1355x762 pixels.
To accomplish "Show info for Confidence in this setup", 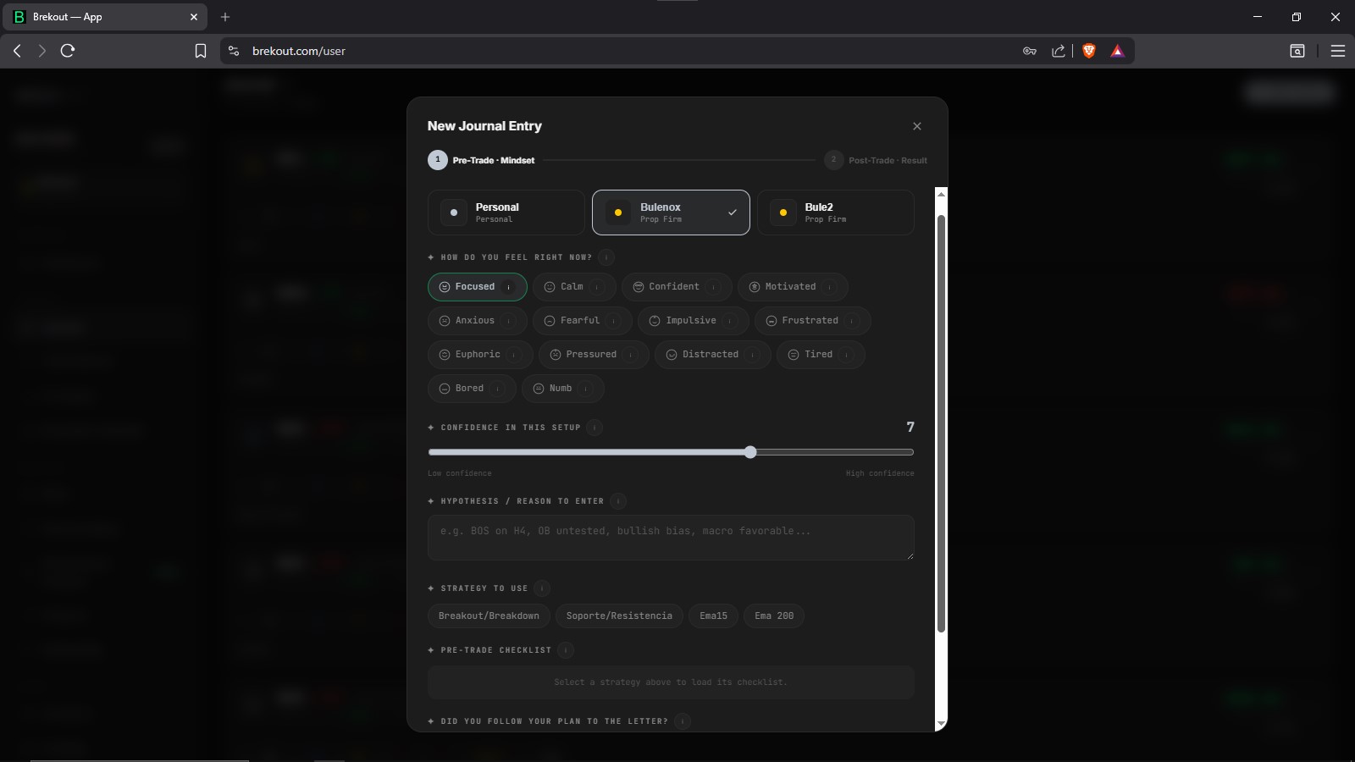I will coord(595,428).
